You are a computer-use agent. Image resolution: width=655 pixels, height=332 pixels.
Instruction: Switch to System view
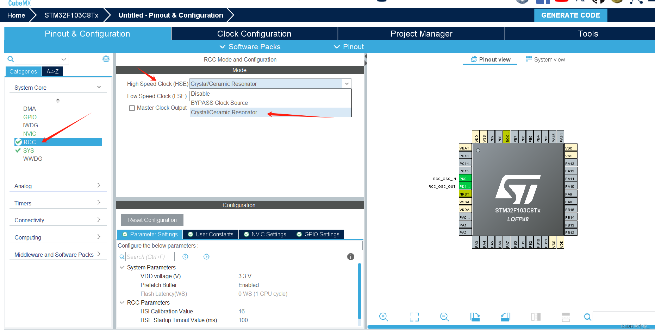545,59
